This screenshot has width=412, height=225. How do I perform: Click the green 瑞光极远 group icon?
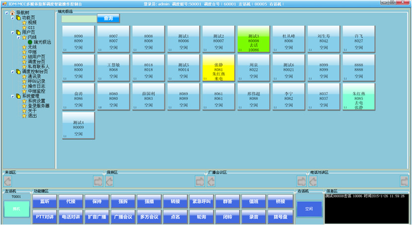(30, 42)
